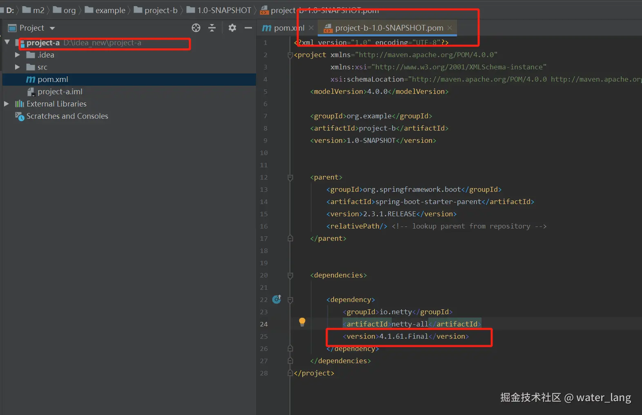The image size is (642, 415).
Task: Click org.example groupId on line 7
Action: click(369, 116)
